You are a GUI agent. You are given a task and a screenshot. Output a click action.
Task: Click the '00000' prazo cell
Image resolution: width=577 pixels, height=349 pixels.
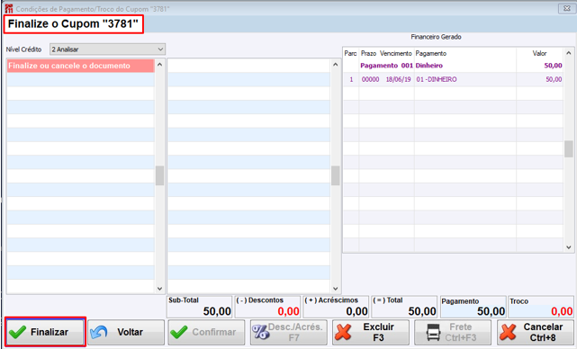pyautogui.click(x=370, y=79)
